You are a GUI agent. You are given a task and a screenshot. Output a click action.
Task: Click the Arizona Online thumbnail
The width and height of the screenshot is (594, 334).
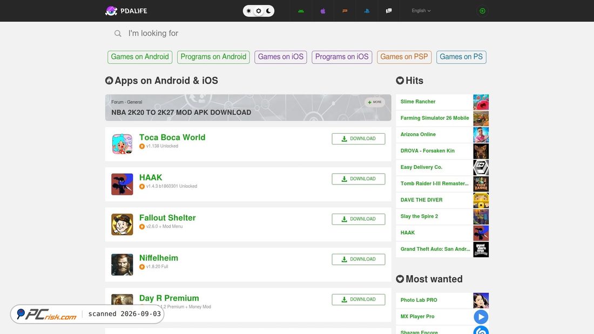coord(481,135)
